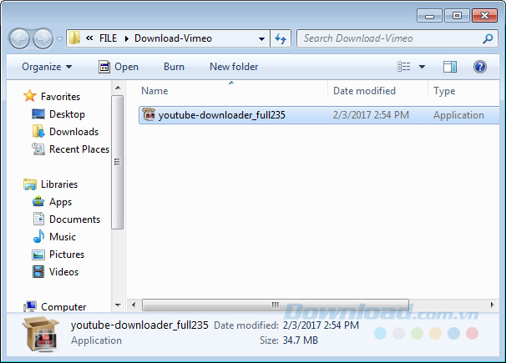Viewport: 506px width, 363px height.
Task: Select FILE in the address bar path
Action: 108,38
